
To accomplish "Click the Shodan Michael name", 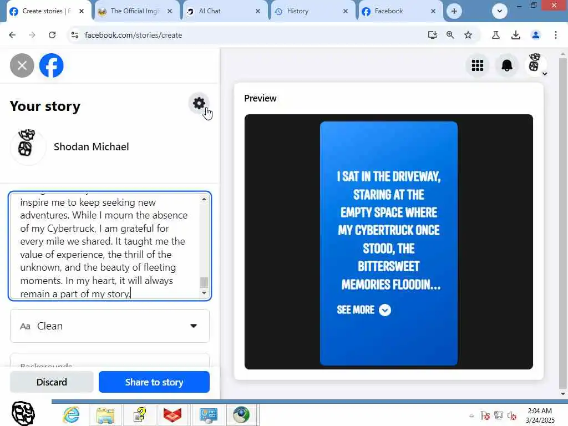I will [92, 146].
